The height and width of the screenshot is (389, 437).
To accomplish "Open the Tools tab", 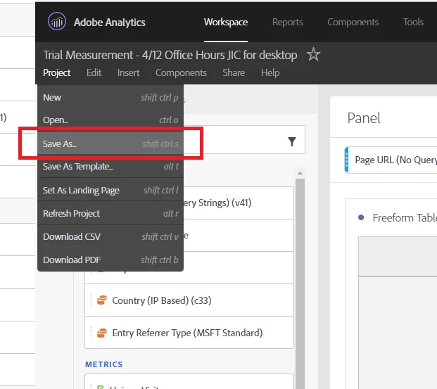I will 413,22.
